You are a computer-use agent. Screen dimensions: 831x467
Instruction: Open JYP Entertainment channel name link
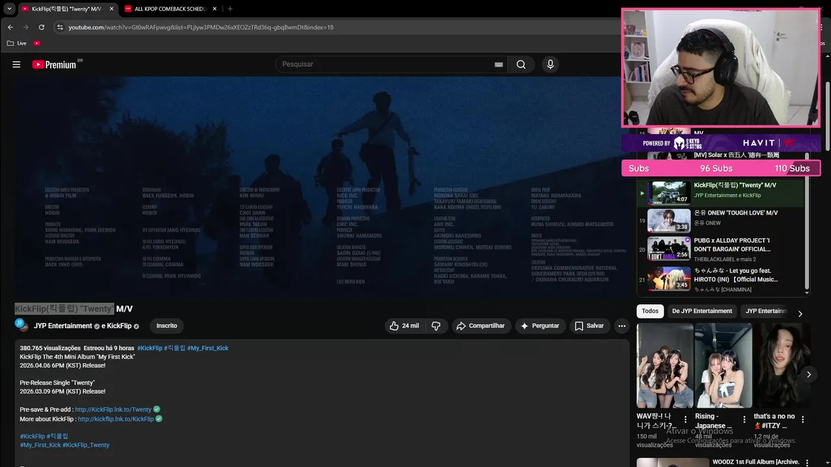tap(63, 326)
